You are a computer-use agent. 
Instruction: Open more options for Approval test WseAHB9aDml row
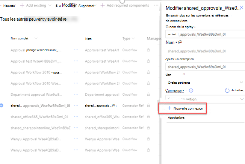pyautogui.click(x=76, y=61)
